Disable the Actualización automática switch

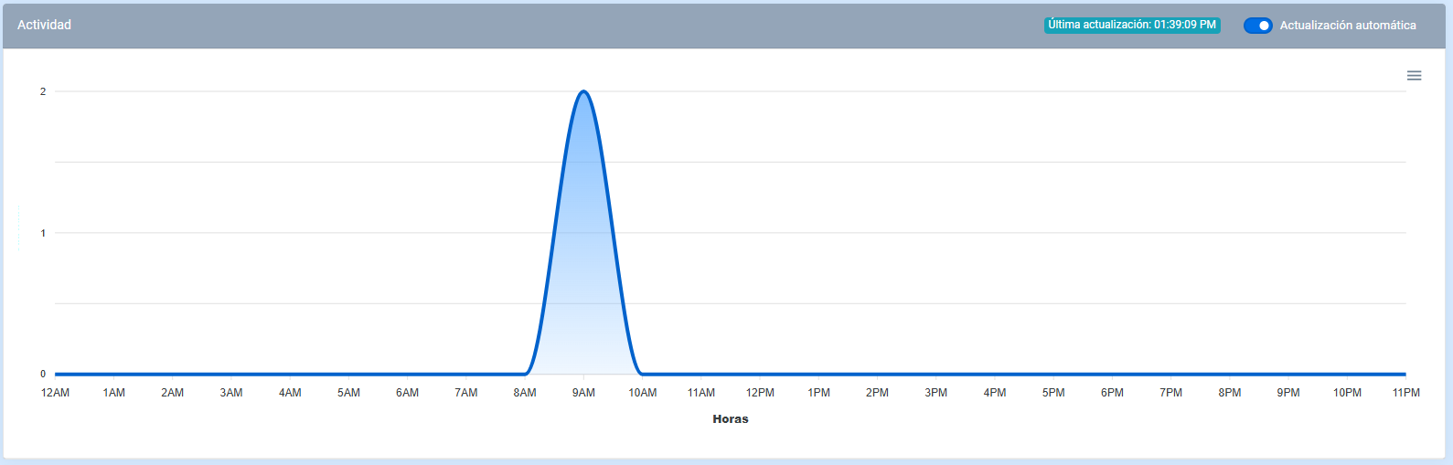pyautogui.click(x=1257, y=26)
